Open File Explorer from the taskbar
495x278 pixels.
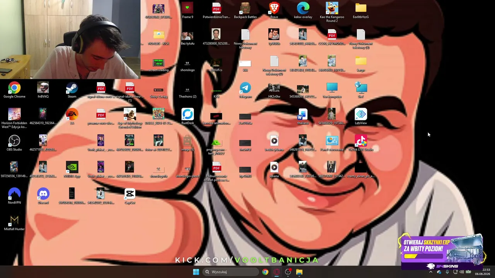(299, 272)
